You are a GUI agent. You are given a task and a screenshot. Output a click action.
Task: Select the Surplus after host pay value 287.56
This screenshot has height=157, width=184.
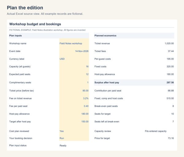(170, 83)
